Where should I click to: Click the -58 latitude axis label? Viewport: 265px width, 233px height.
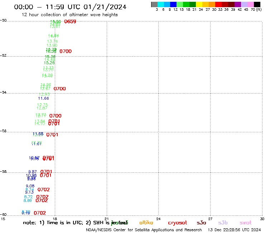[3, 172]
